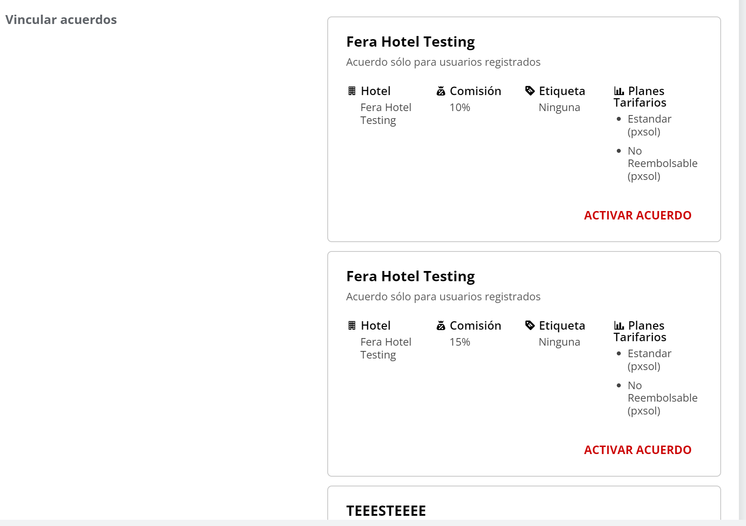Click the 10% commission value

[460, 108]
